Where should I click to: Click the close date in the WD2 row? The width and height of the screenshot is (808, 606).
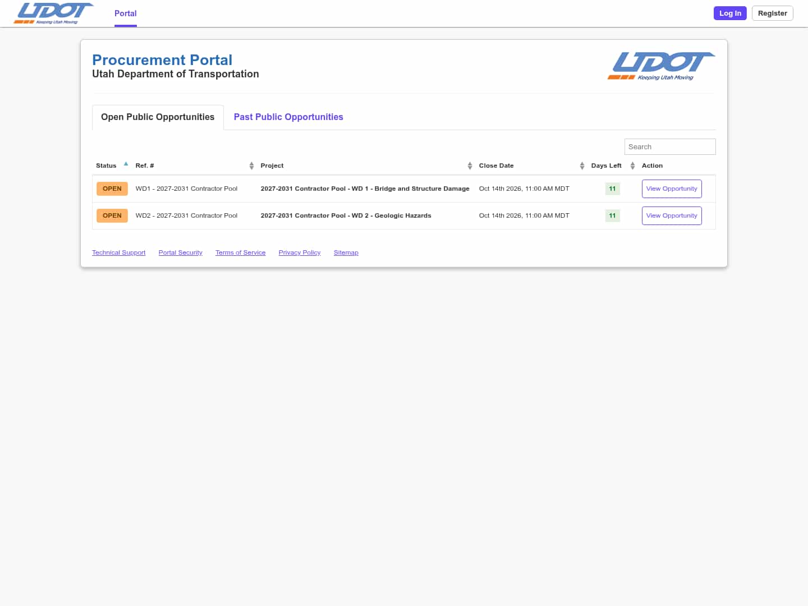coord(524,215)
